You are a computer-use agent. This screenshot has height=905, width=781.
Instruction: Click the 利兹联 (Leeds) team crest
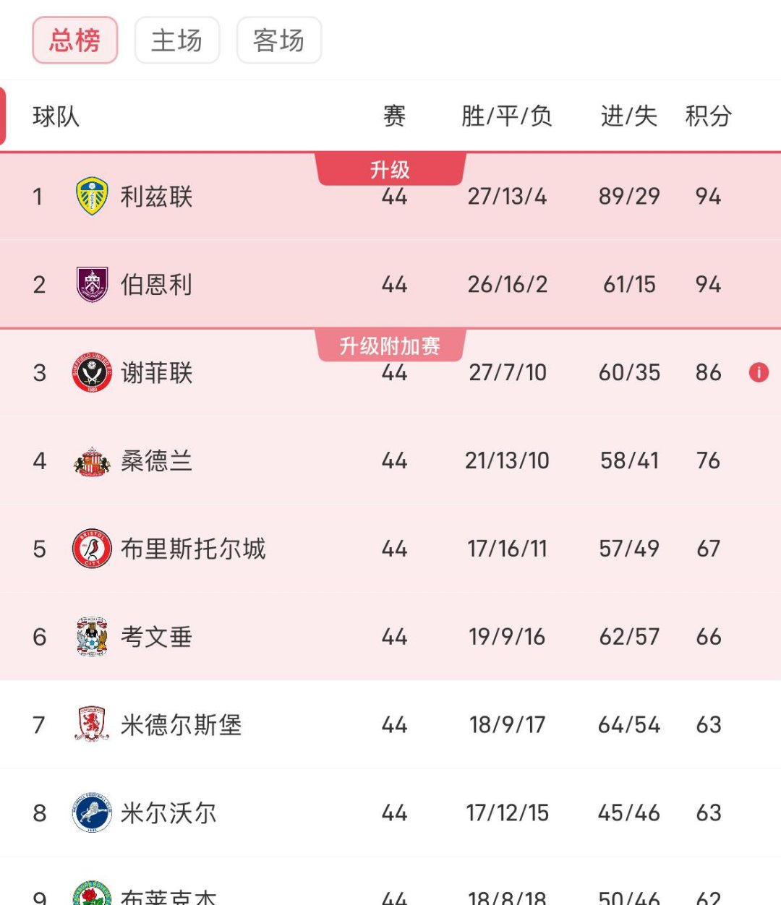point(92,196)
